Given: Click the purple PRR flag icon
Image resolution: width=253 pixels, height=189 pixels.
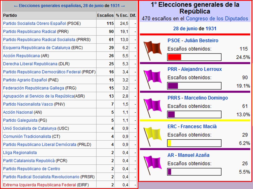Looking at the screenshot, I should (153, 79).
